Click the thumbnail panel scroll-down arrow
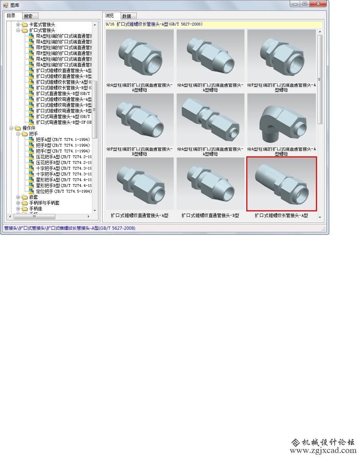 coord(320,217)
